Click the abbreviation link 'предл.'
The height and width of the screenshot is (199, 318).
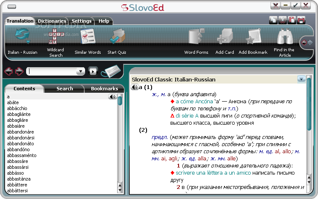(159, 138)
